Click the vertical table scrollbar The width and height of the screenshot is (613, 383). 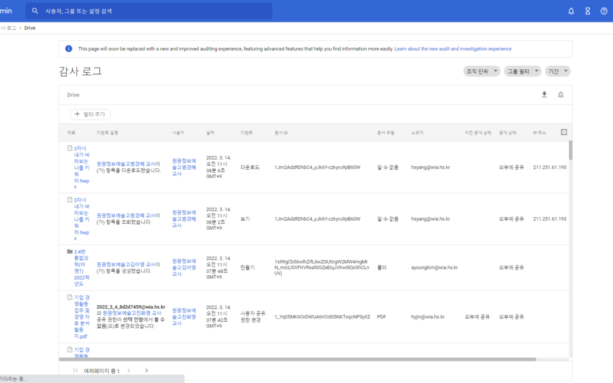(x=570, y=150)
